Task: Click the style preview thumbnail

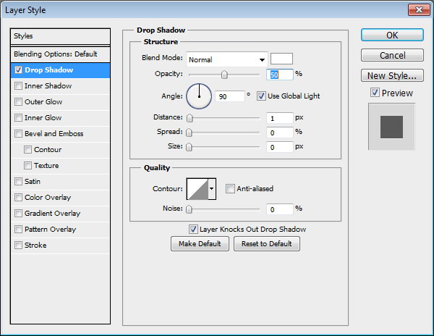Action: pyautogui.click(x=391, y=126)
